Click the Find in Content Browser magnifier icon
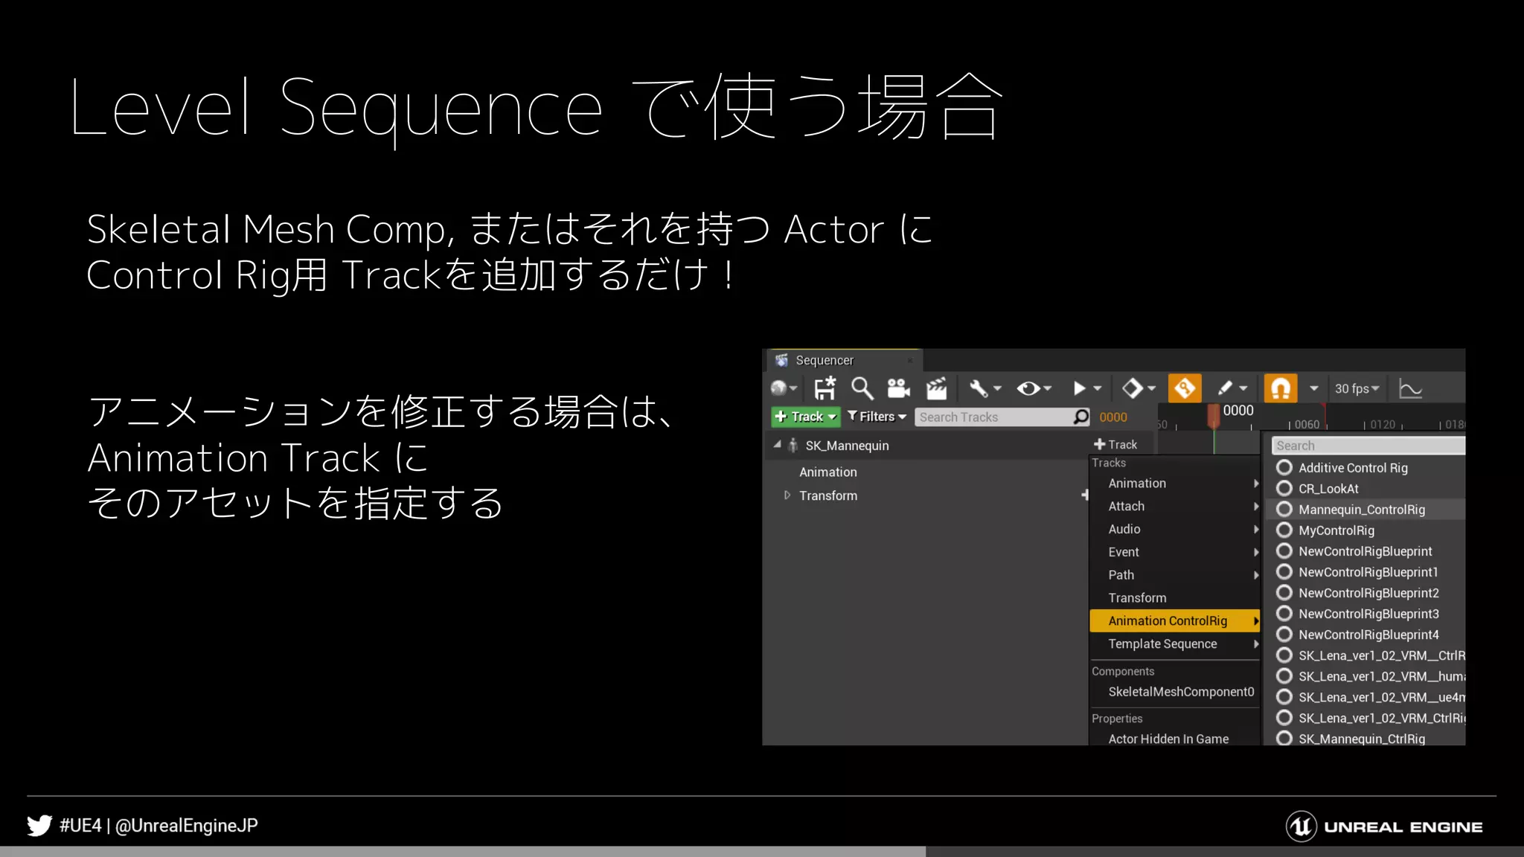The width and height of the screenshot is (1524, 857). (862, 388)
